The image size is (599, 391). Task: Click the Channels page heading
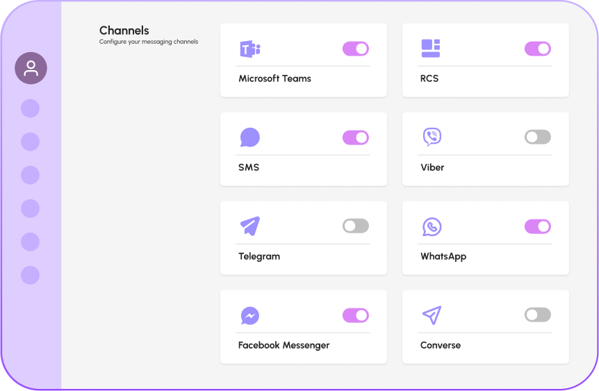(x=124, y=31)
